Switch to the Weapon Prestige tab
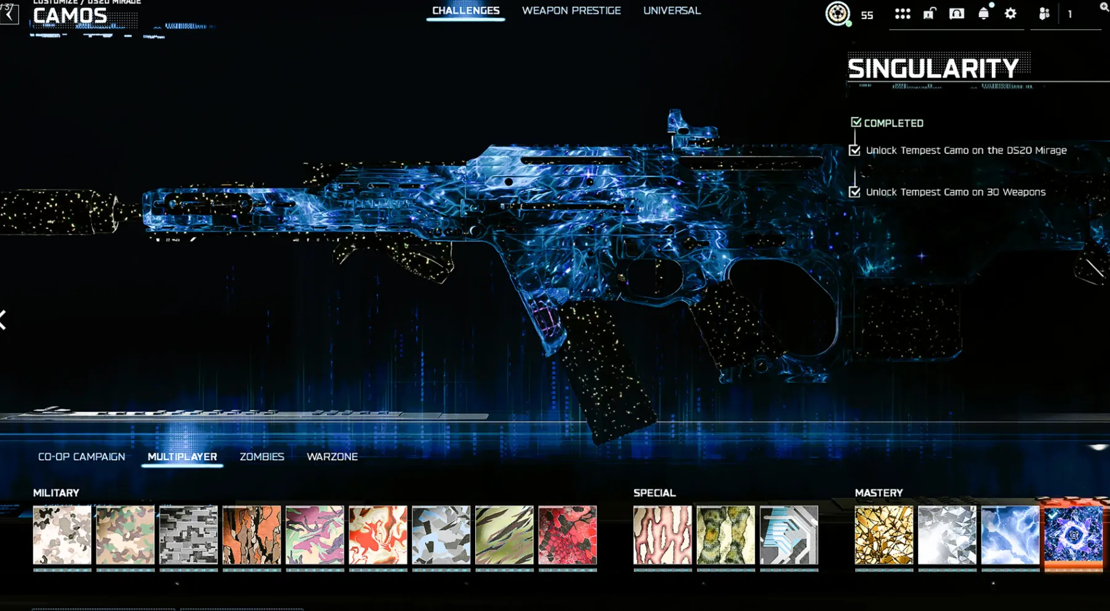The image size is (1110, 611). coord(571,10)
